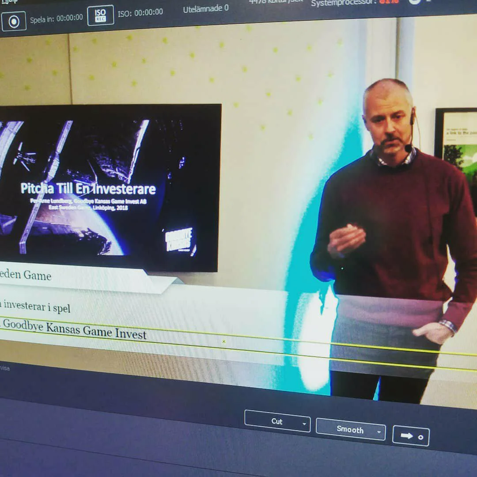Toggle the ISO REC recording button

(100, 15)
